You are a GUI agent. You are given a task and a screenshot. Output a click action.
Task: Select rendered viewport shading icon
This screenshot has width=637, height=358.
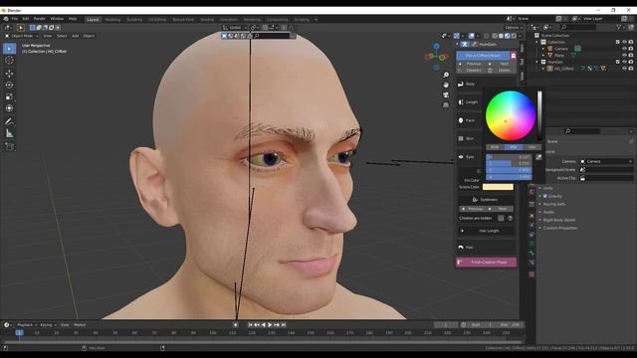pos(514,36)
